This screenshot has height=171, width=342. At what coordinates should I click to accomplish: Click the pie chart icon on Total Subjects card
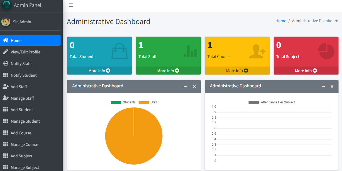(326, 51)
